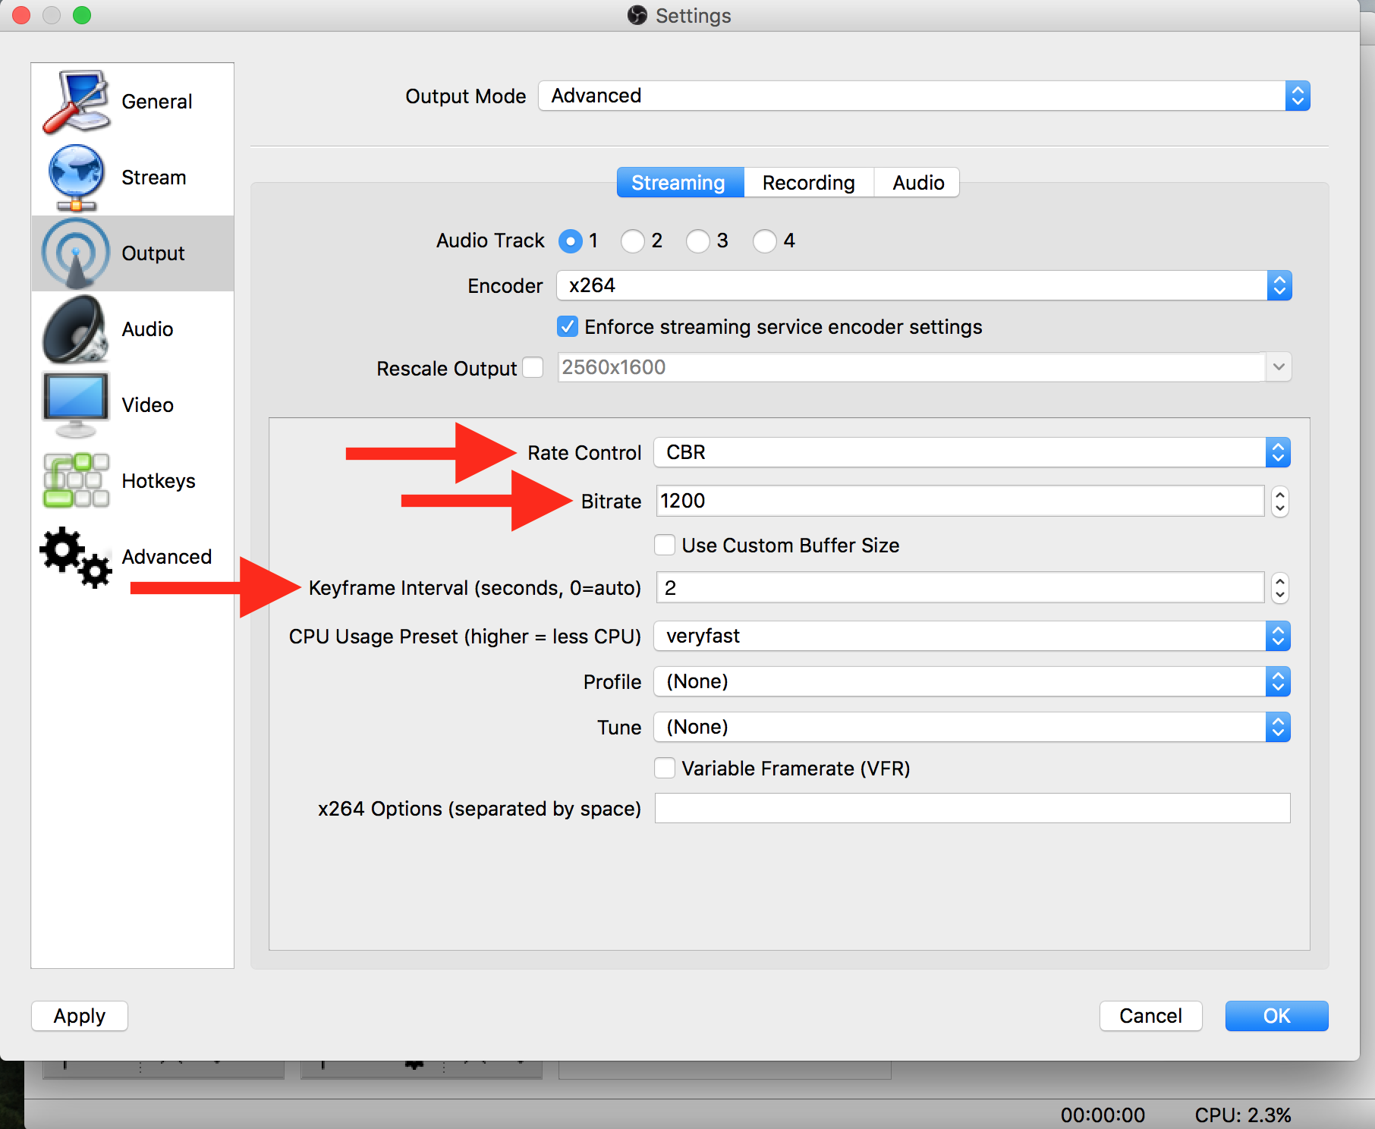The image size is (1375, 1129).
Task: Select Stream label in the sidebar
Action: pos(154,178)
